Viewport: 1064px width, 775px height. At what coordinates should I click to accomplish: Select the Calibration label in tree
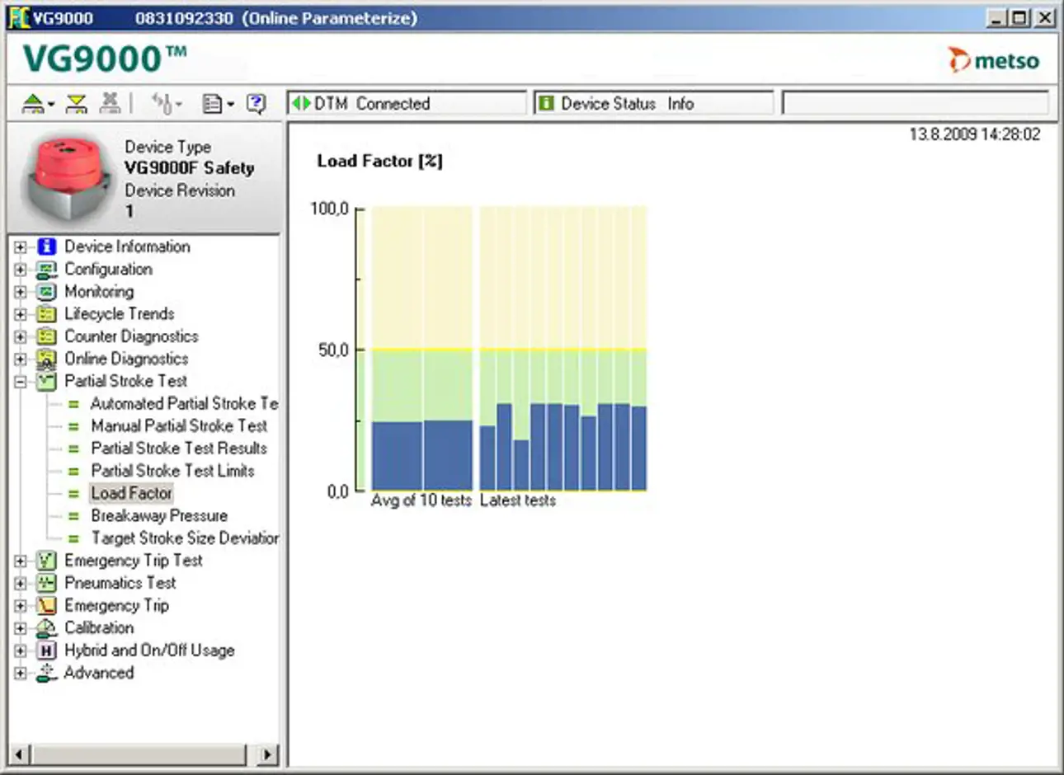click(99, 627)
